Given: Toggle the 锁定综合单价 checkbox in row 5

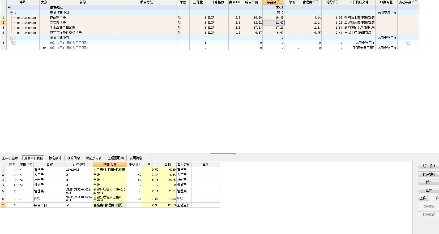Looking at the screenshot, I should point(408,43).
